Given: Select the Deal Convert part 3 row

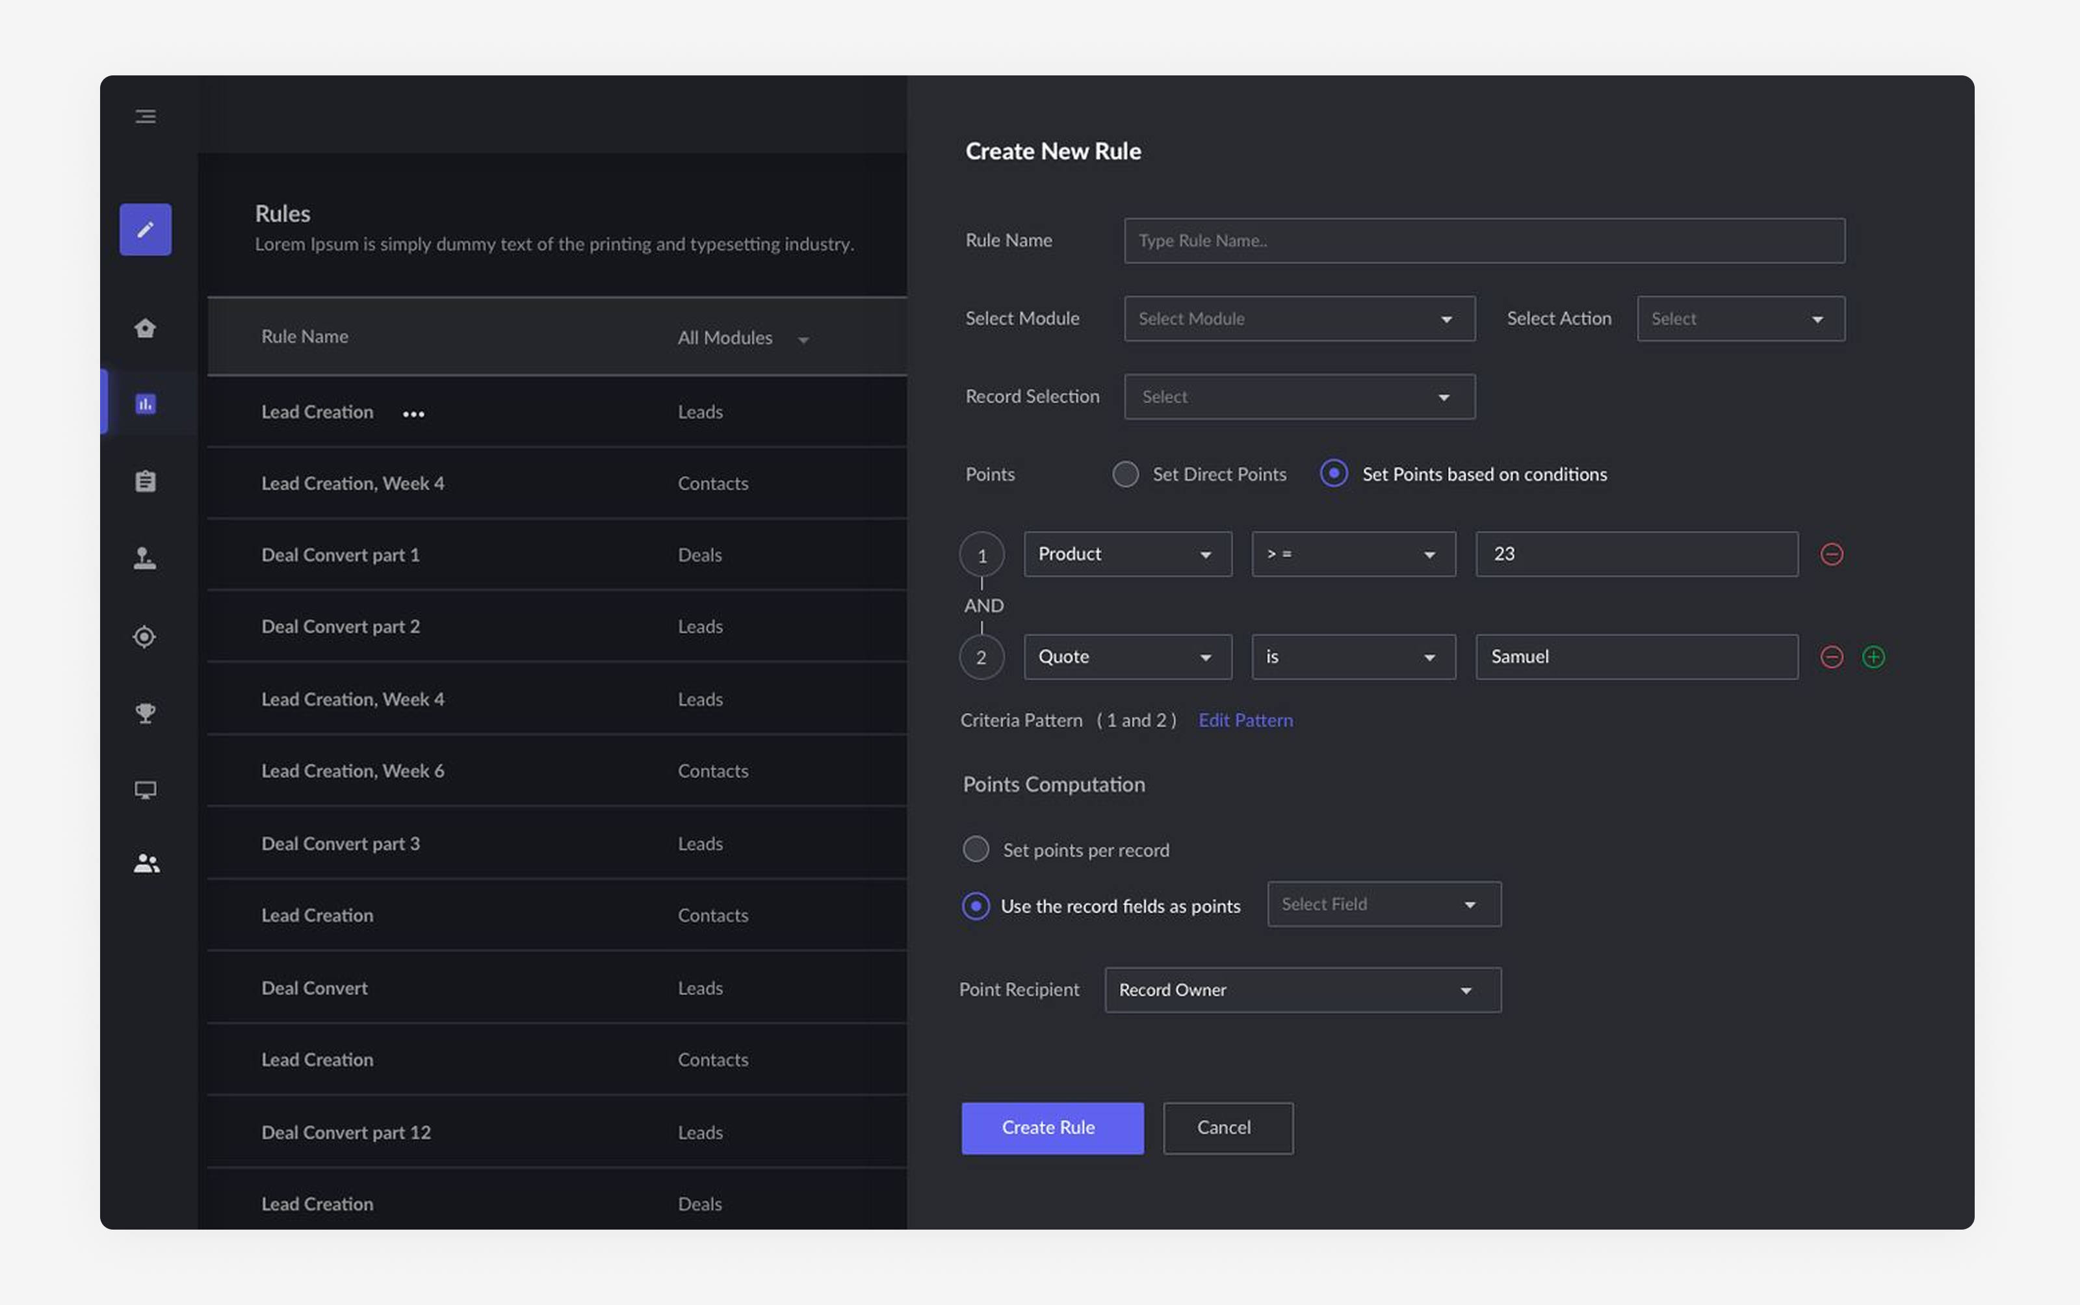Looking at the screenshot, I should click(x=556, y=843).
